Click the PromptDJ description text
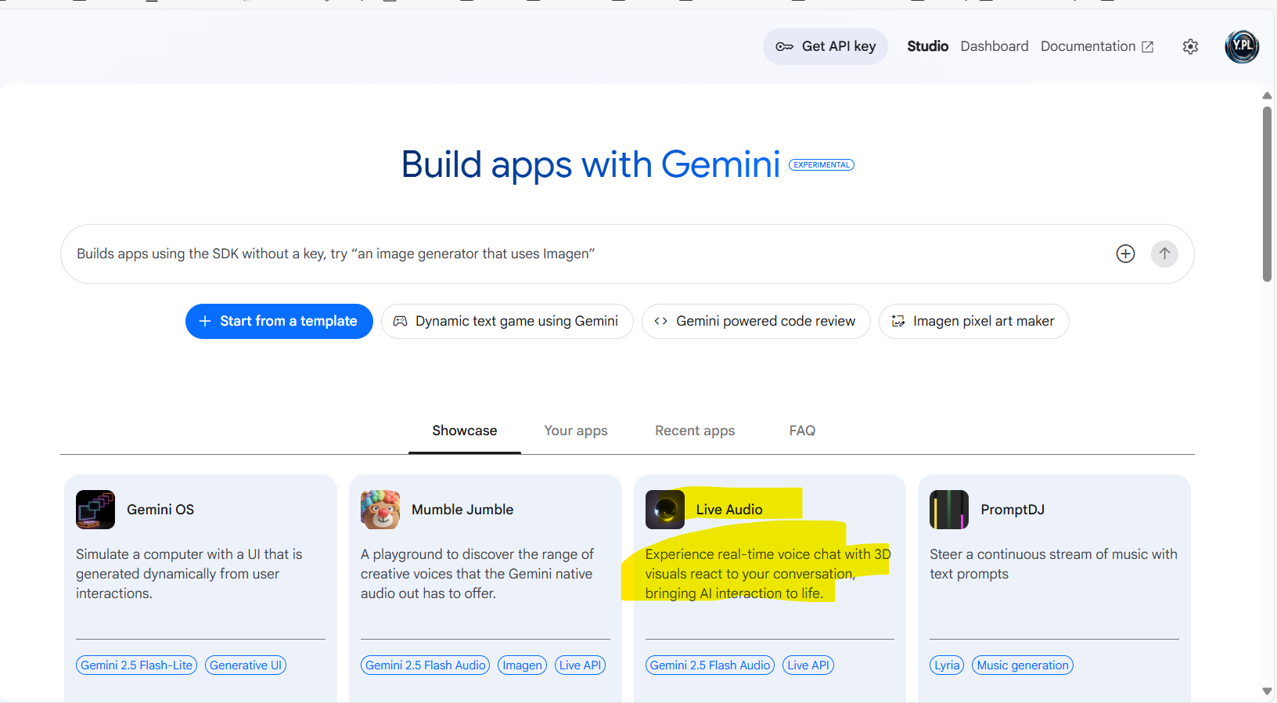The height and width of the screenshot is (703, 1277). (1053, 564)
